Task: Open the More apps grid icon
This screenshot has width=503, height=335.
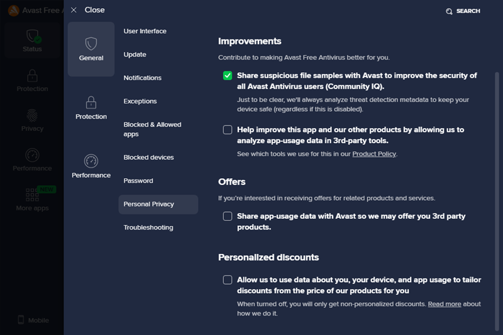Action: (x=32, y=194)
